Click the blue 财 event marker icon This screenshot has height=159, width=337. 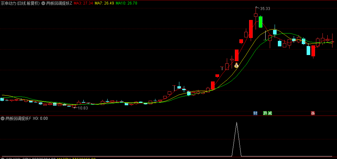point(255,113)
